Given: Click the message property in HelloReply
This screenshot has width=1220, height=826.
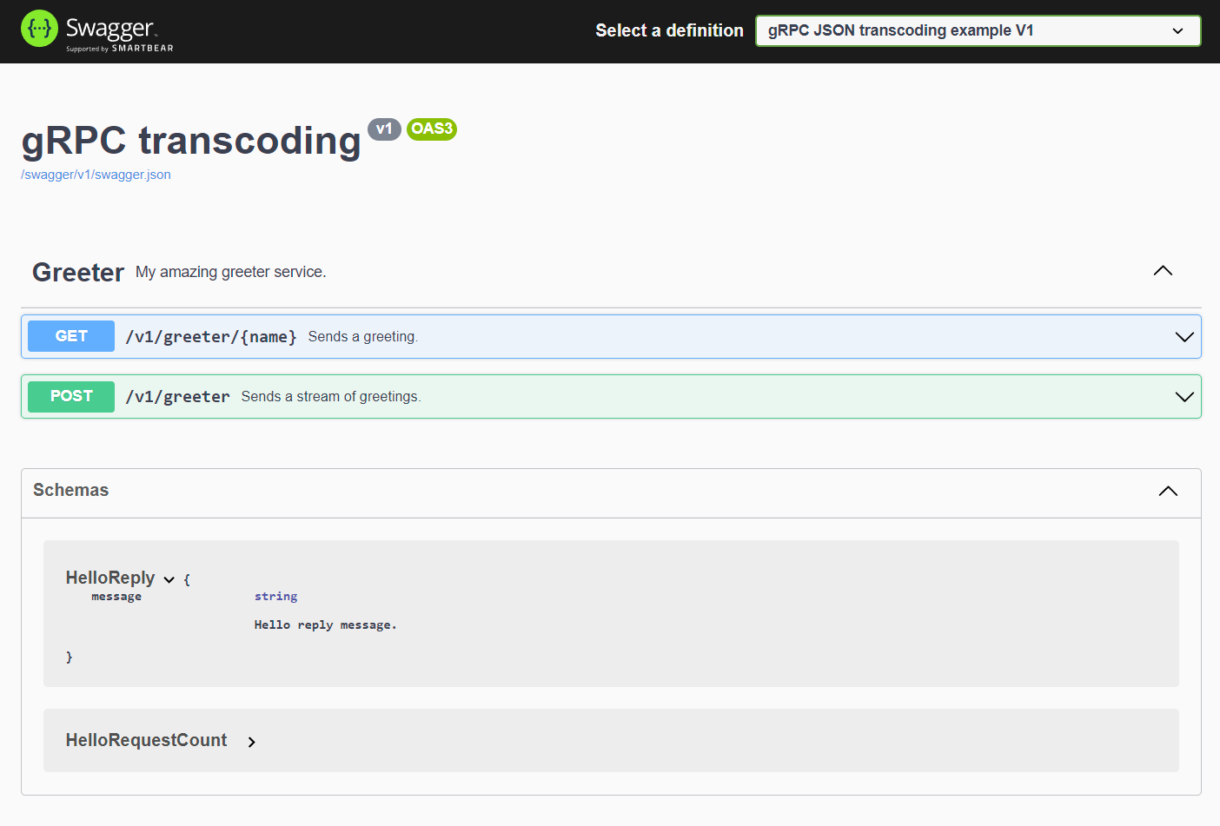Looking at the screenshot, I should [x=116, y=597].
